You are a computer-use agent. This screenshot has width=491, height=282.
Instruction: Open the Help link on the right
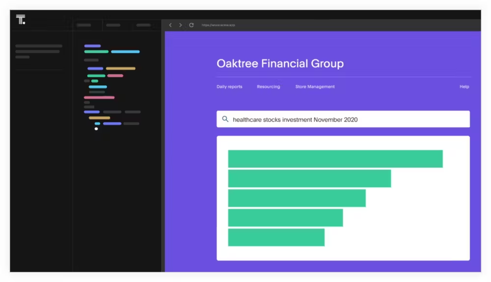tap(464, 87)
